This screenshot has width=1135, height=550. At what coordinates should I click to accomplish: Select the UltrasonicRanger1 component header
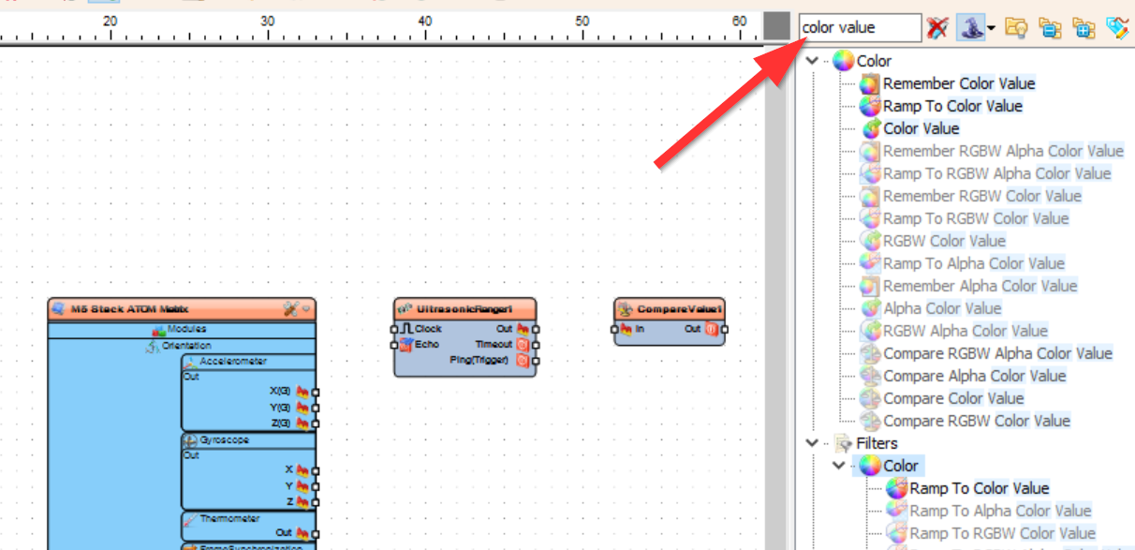coord(465,309)
